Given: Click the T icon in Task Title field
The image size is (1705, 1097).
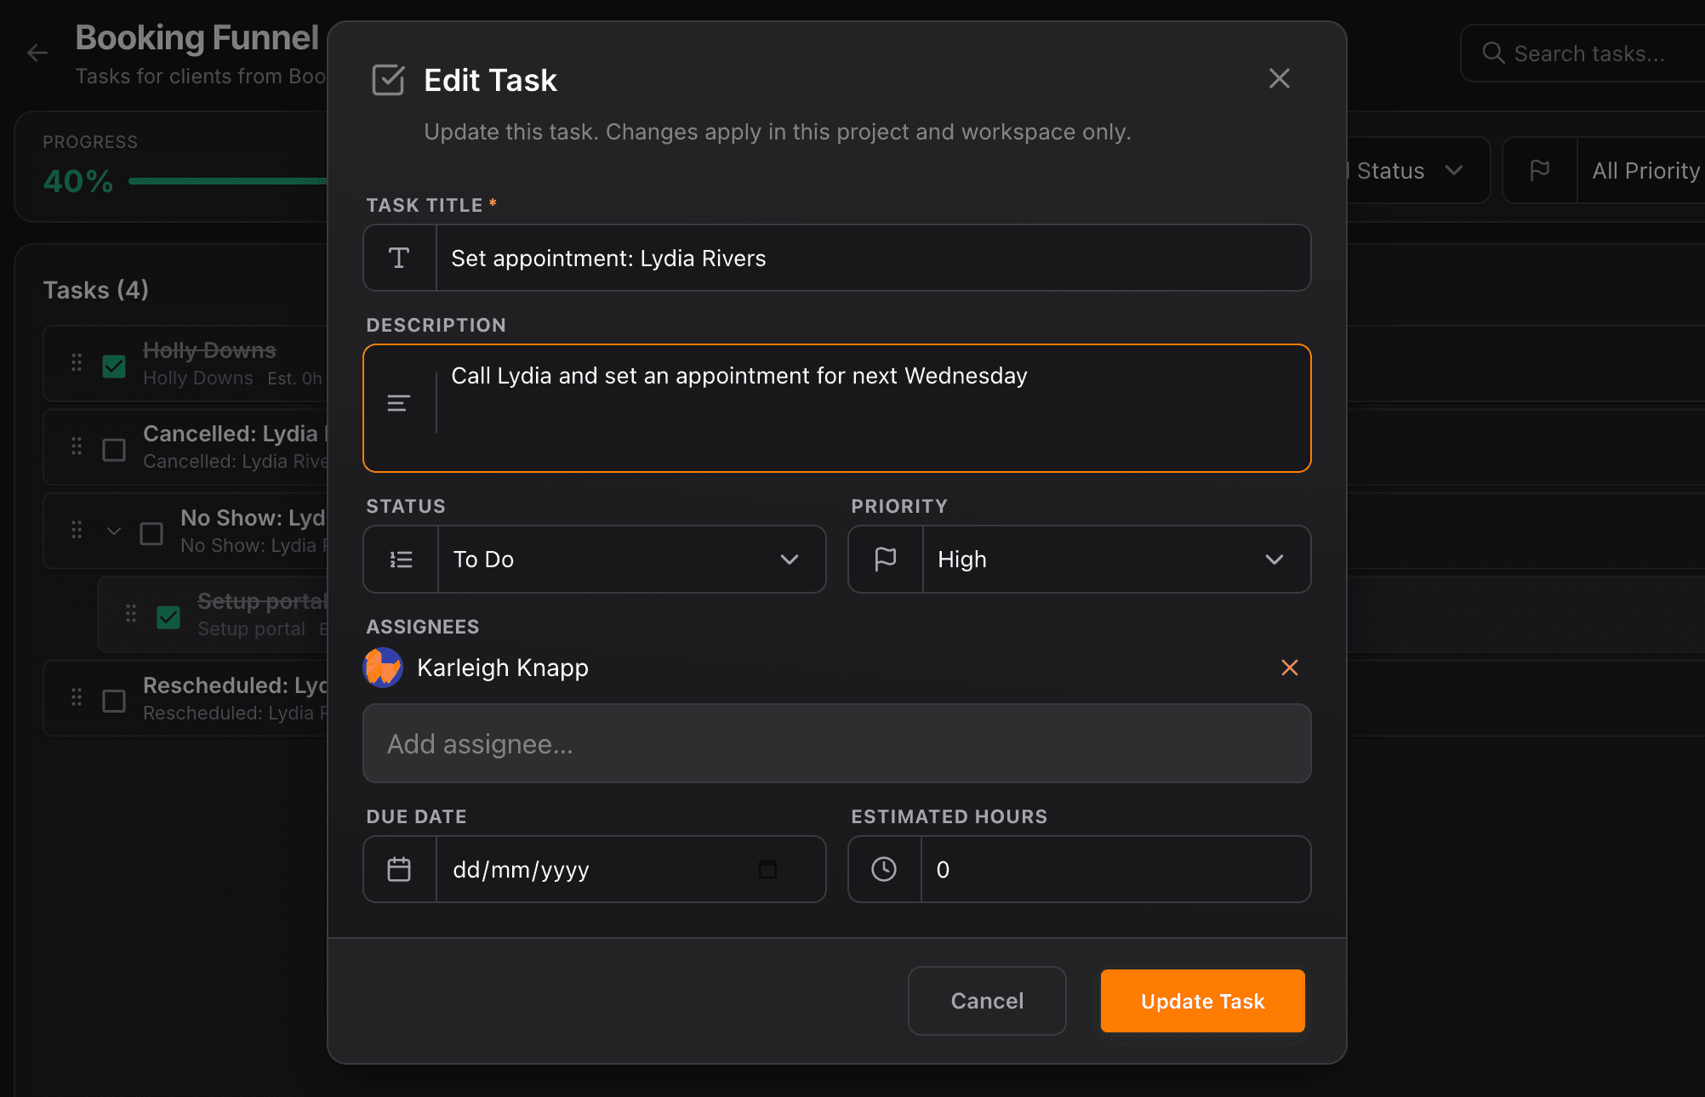Looking at the screenshot, I should pos(399,258).
